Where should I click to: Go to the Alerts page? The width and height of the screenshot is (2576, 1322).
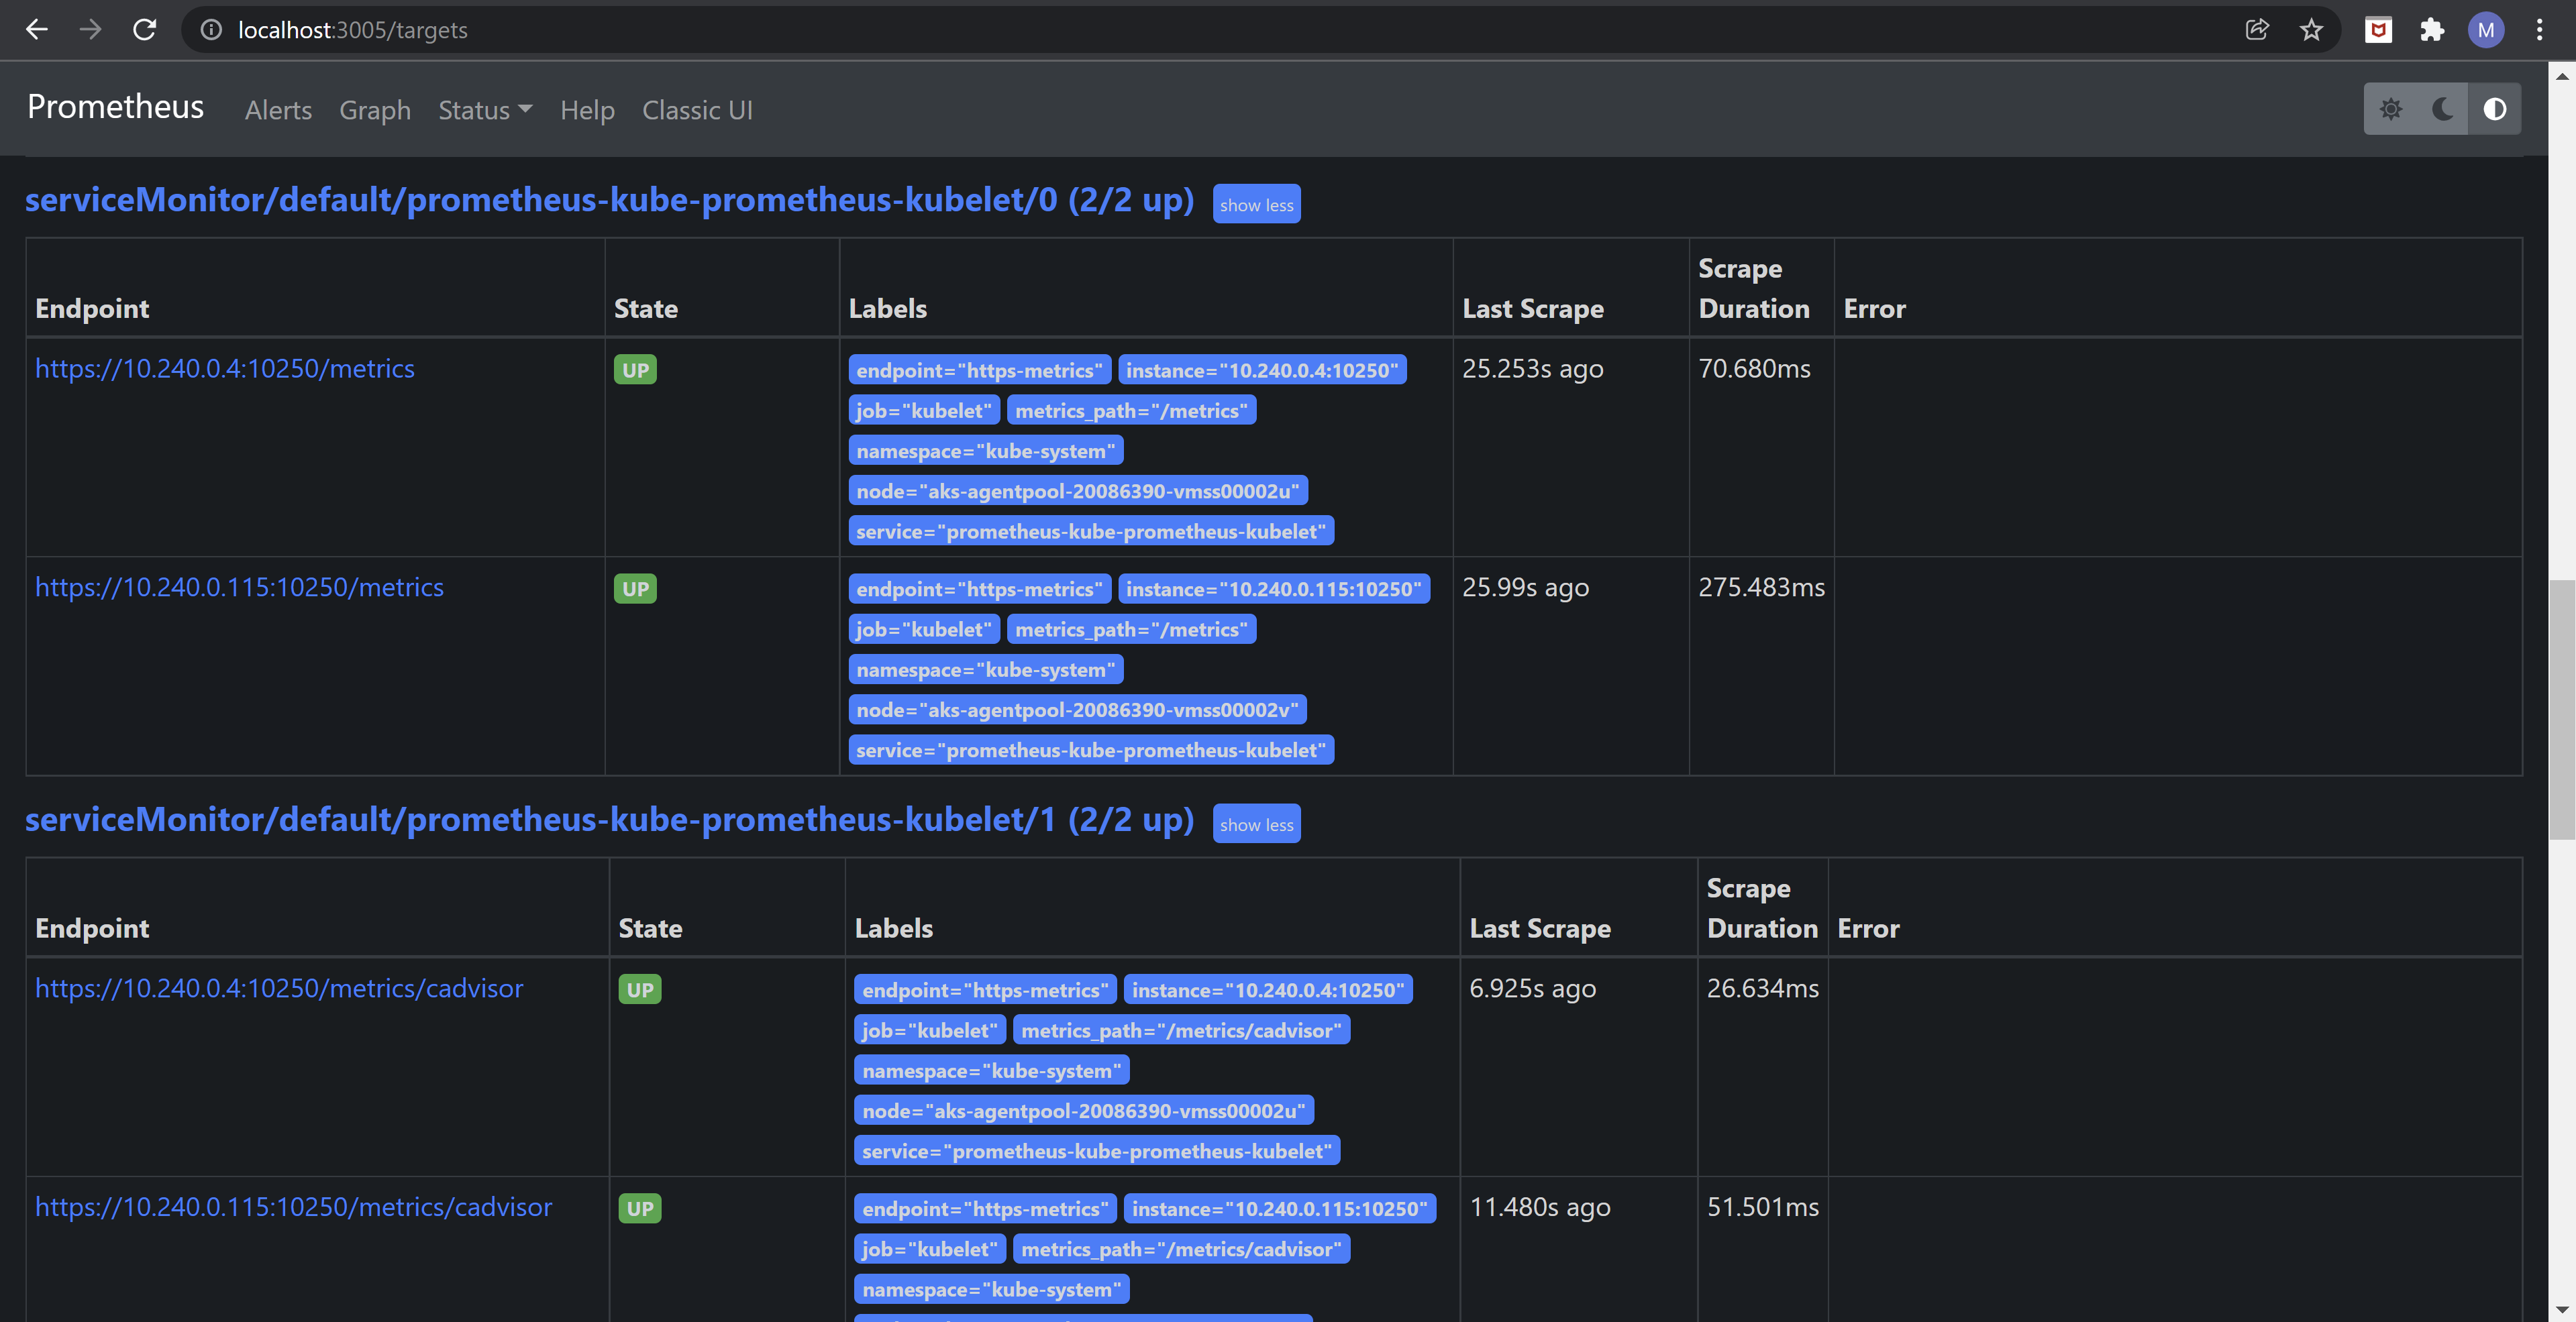(278, 110)
